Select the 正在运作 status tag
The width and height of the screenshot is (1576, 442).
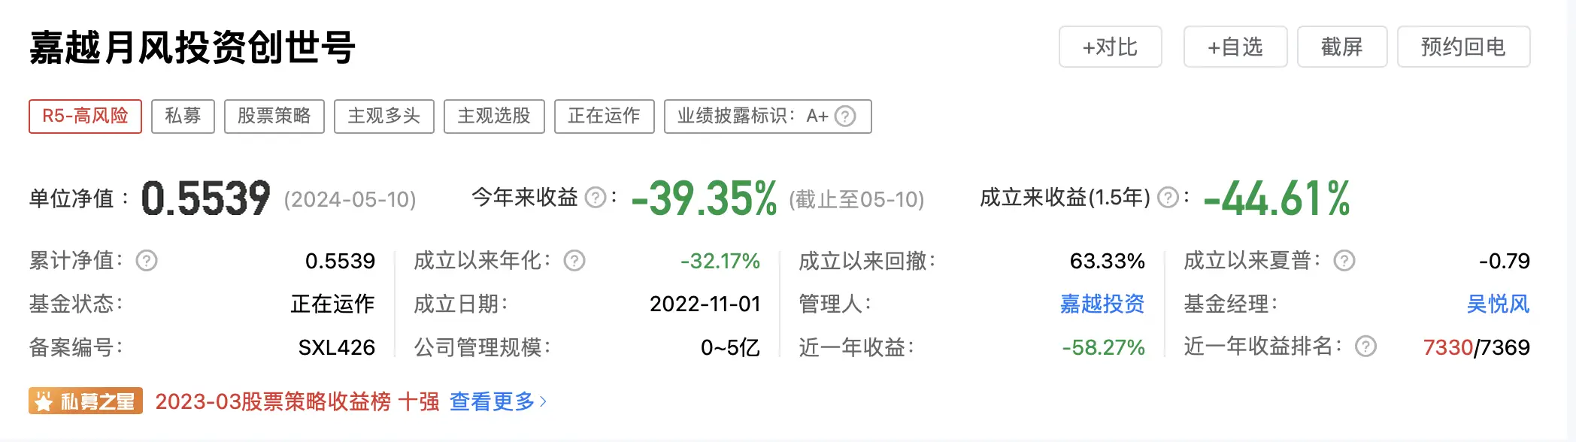point(604,117)
